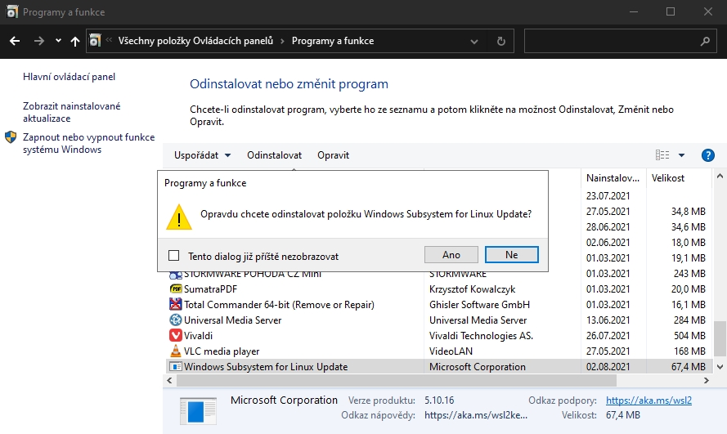Screen dimensions: 727x434
Task: Click publisher 'Ghisler Software GmbH'
Action: (x=479, y=304)
